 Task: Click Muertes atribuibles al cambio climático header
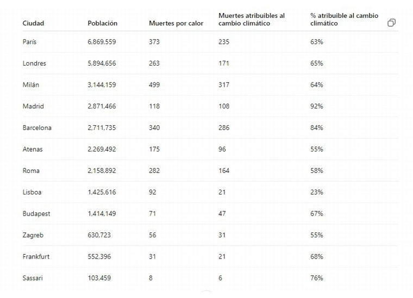[x=252, y=20]
